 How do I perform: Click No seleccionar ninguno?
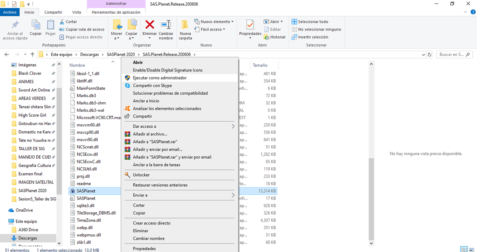316,30
